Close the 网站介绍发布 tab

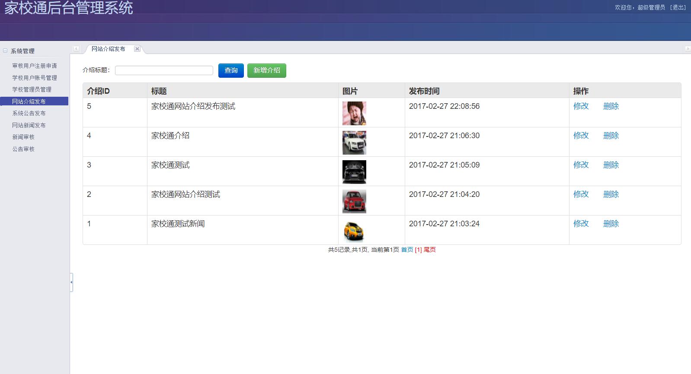pos(137,49)
